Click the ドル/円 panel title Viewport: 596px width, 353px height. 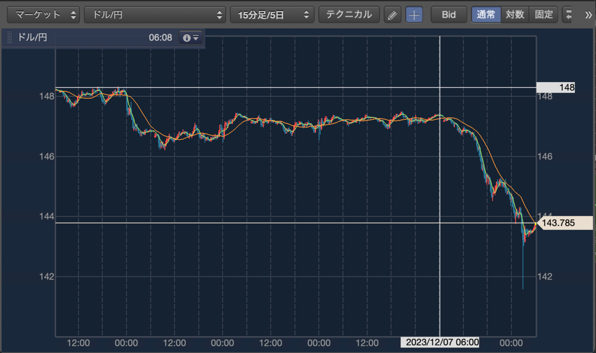[x=32, y=38]
